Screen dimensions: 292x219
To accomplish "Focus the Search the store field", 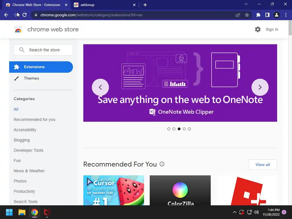I will click(43, 50).
